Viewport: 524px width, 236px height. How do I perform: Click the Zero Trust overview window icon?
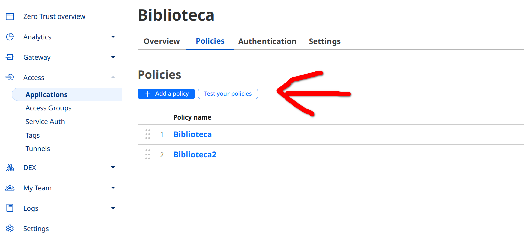pyautogui.click(x=10, y=16)
